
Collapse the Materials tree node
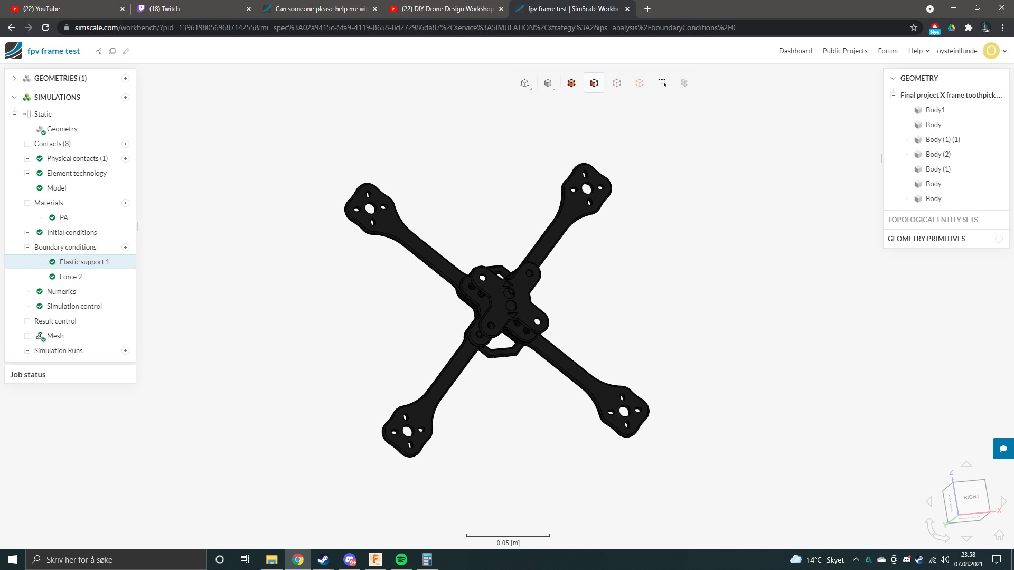tap(27, 203)
